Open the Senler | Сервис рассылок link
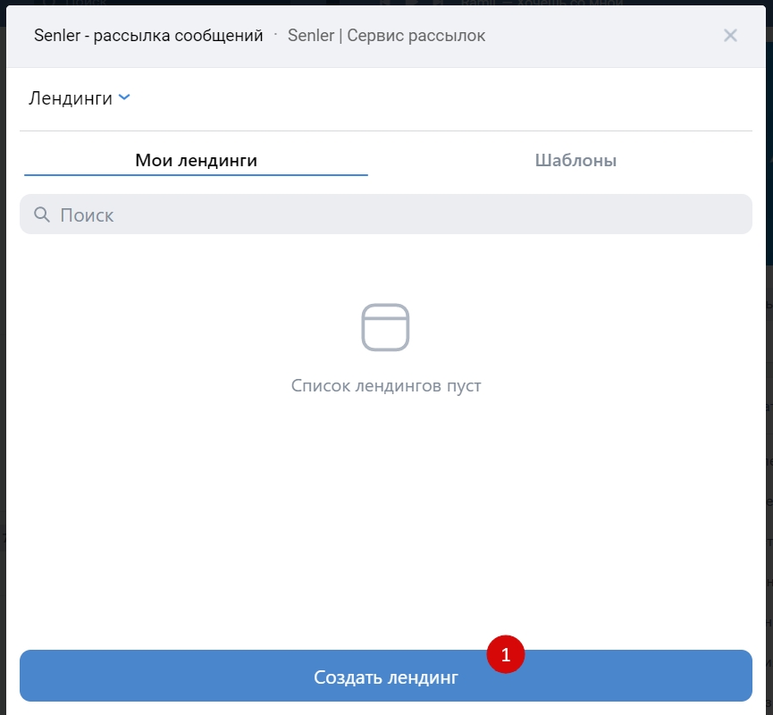 386,36
